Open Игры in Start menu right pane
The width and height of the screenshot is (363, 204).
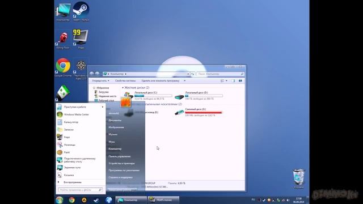[112, 142]
